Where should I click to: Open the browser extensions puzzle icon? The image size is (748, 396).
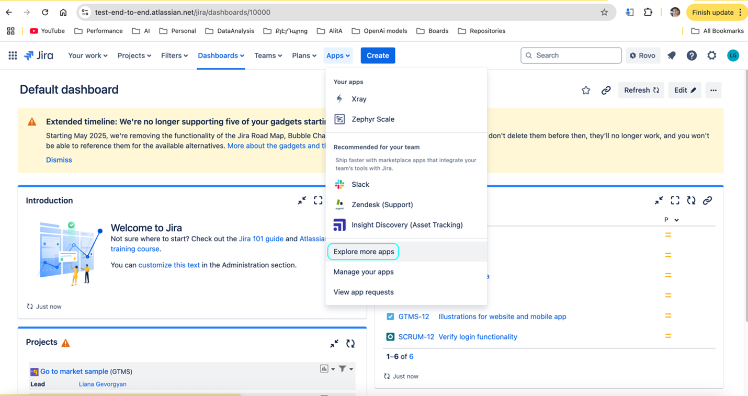tap(648, 12)
